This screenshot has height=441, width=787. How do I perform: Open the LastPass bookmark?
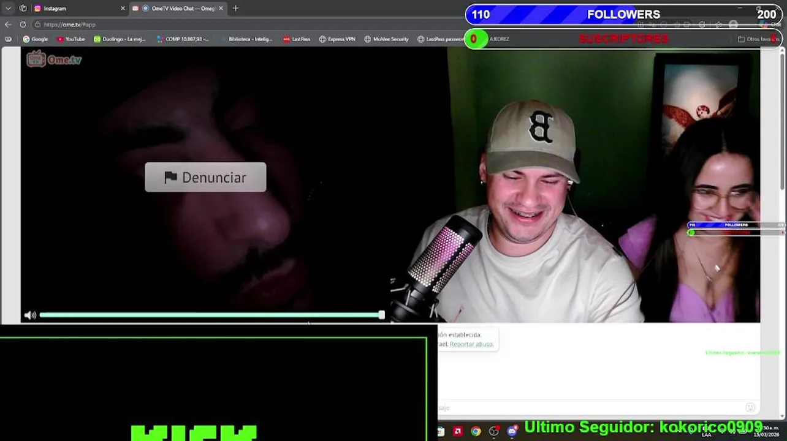[x=297, y=39]
